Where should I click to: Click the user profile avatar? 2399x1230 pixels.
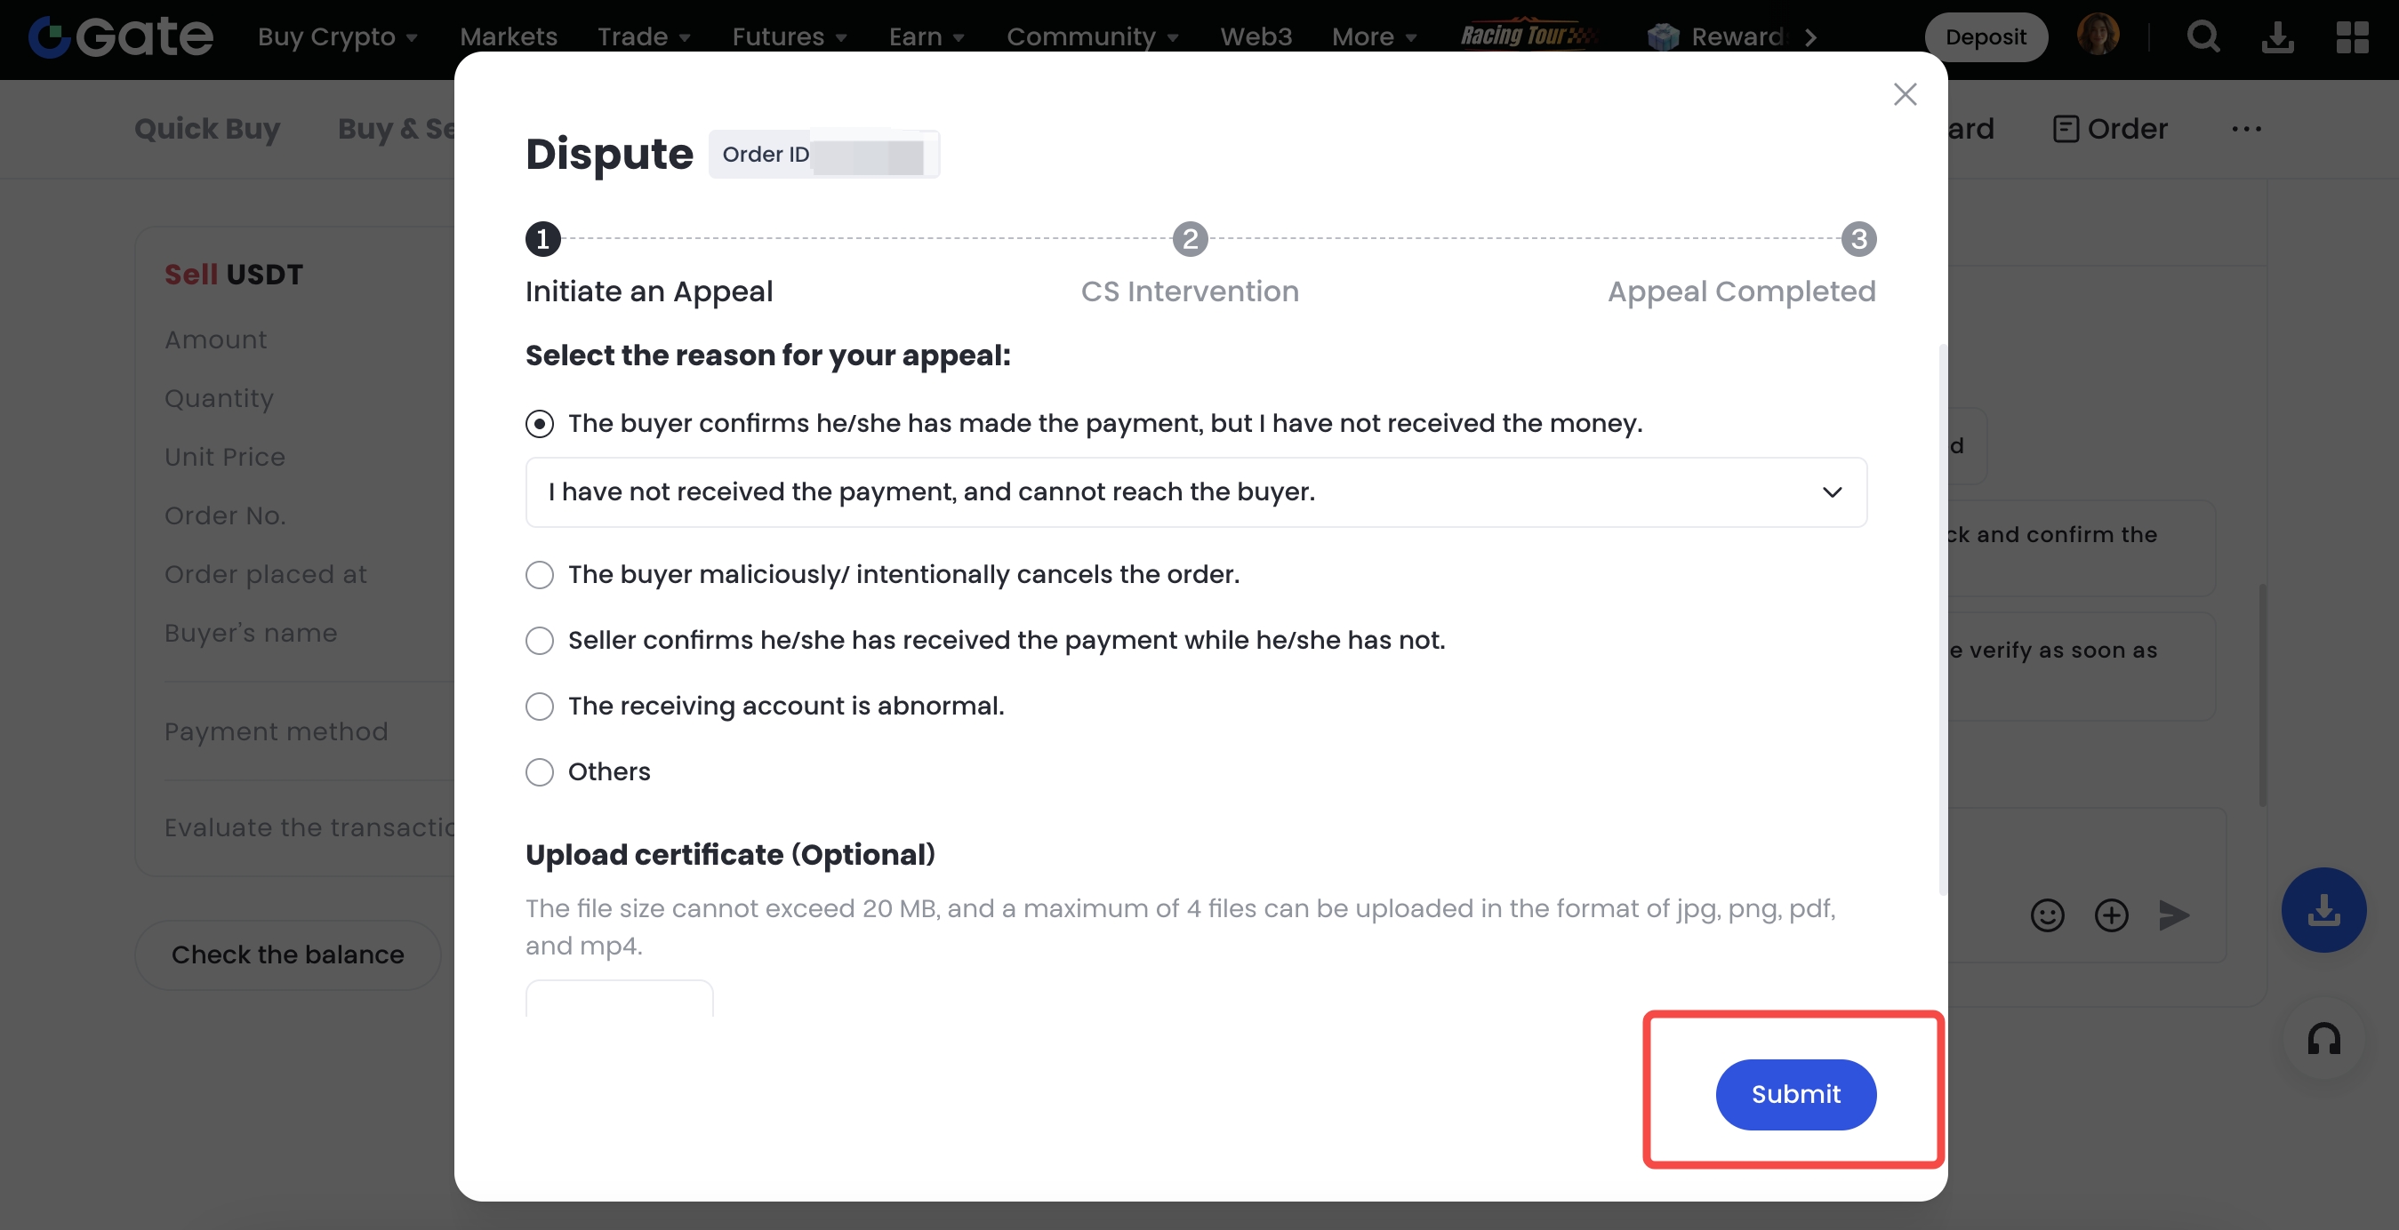point(2098,36)
